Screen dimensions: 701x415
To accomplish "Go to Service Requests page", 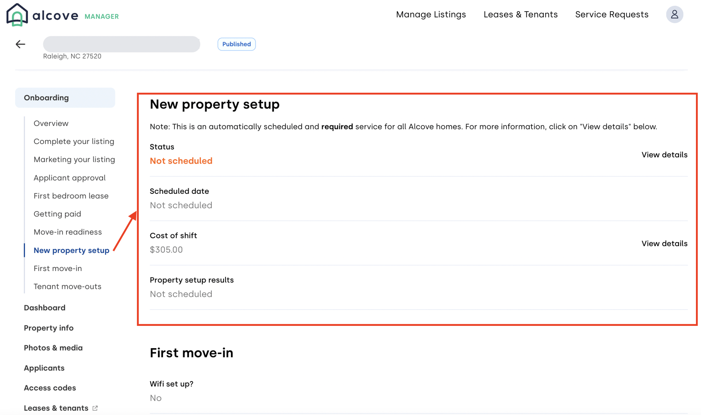I will [x=611, y=15].
